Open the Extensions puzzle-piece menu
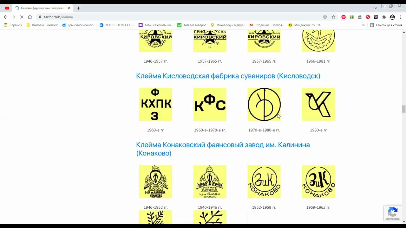406x228 pixels. pos(384,17)
